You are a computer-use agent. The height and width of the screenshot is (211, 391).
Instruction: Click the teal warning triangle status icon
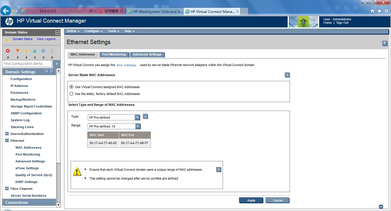(35, 51)
